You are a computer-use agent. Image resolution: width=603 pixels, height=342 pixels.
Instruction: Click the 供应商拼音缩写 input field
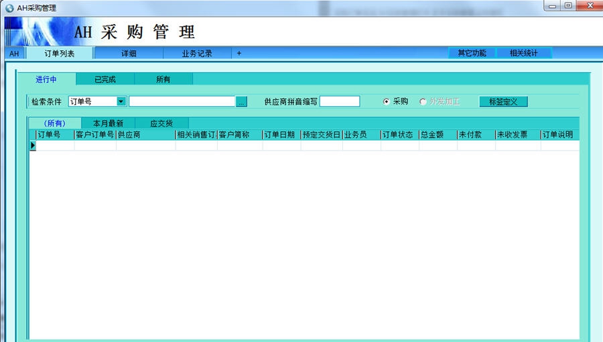340,102
